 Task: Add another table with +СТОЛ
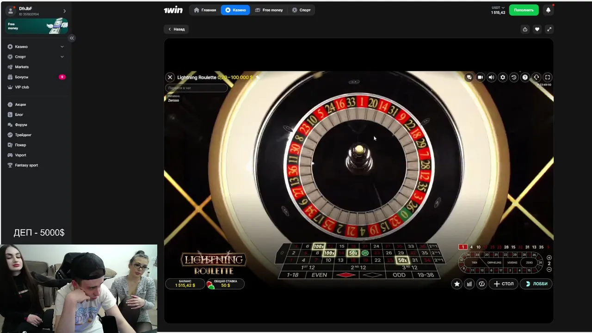click(504, 284)
